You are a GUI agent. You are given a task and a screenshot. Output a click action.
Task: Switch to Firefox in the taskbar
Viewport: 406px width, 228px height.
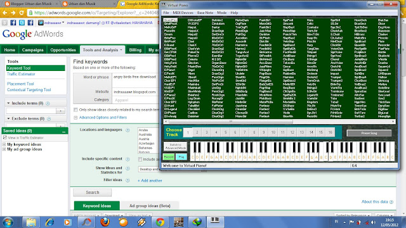pyautogui.click(x=105, y=222)
